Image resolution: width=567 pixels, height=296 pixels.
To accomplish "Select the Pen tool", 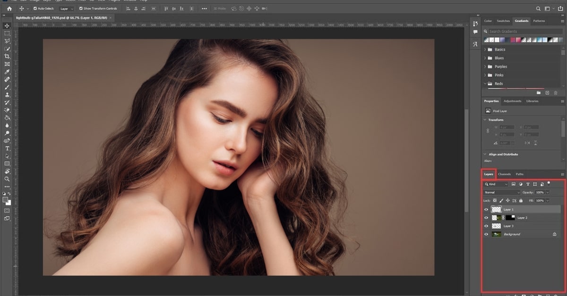I will pos(7,140).
